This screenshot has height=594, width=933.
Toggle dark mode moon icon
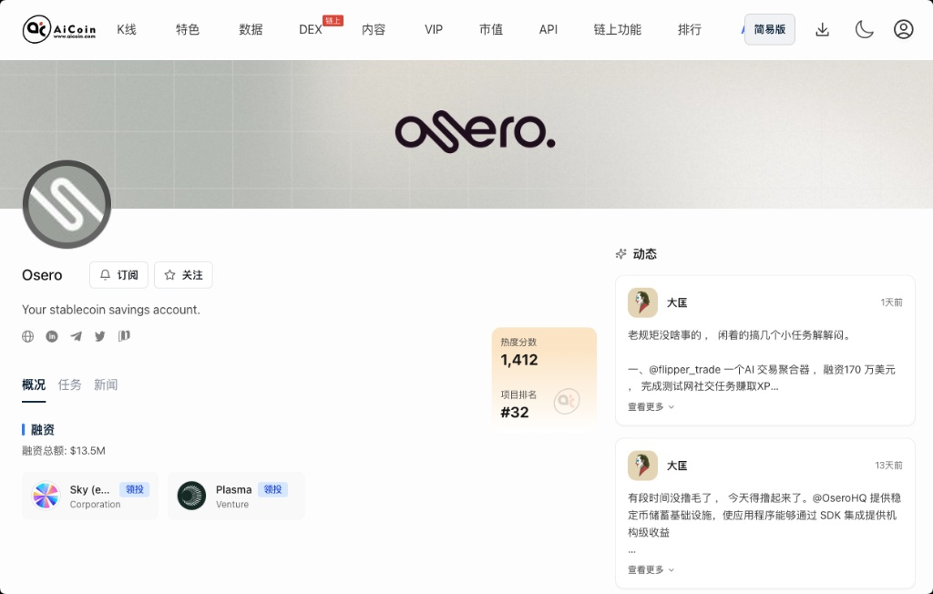point(864,29)
